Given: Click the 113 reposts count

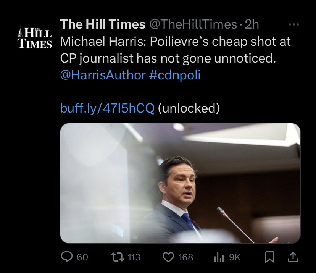Looking at the screenshot, I should click(x=134, y=257).
